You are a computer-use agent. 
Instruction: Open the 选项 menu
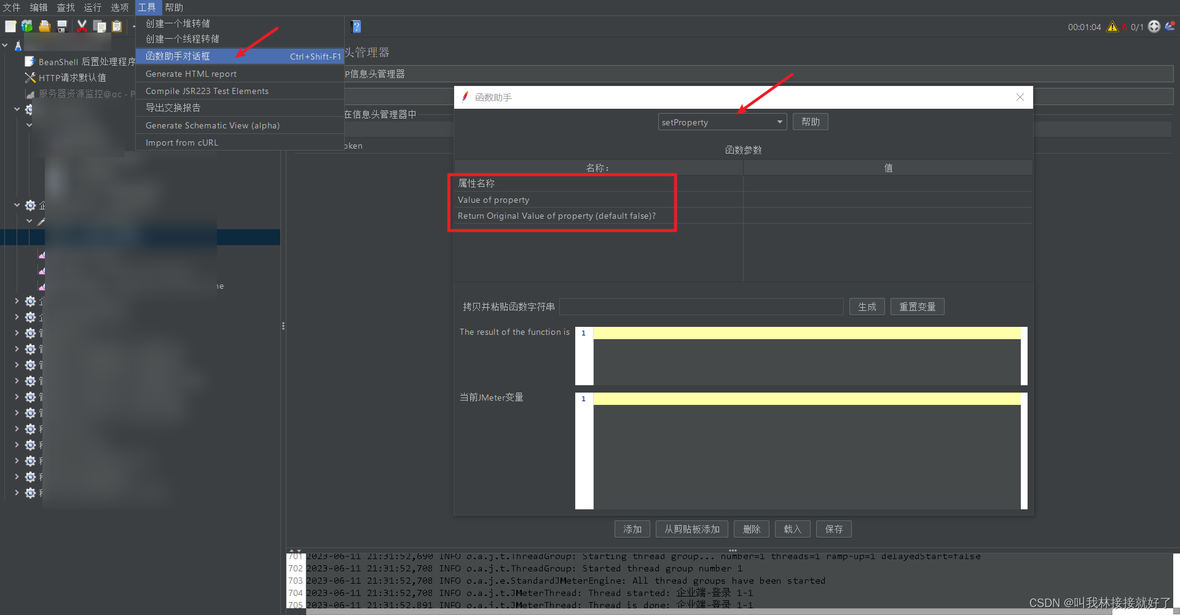tap(120, 7)
